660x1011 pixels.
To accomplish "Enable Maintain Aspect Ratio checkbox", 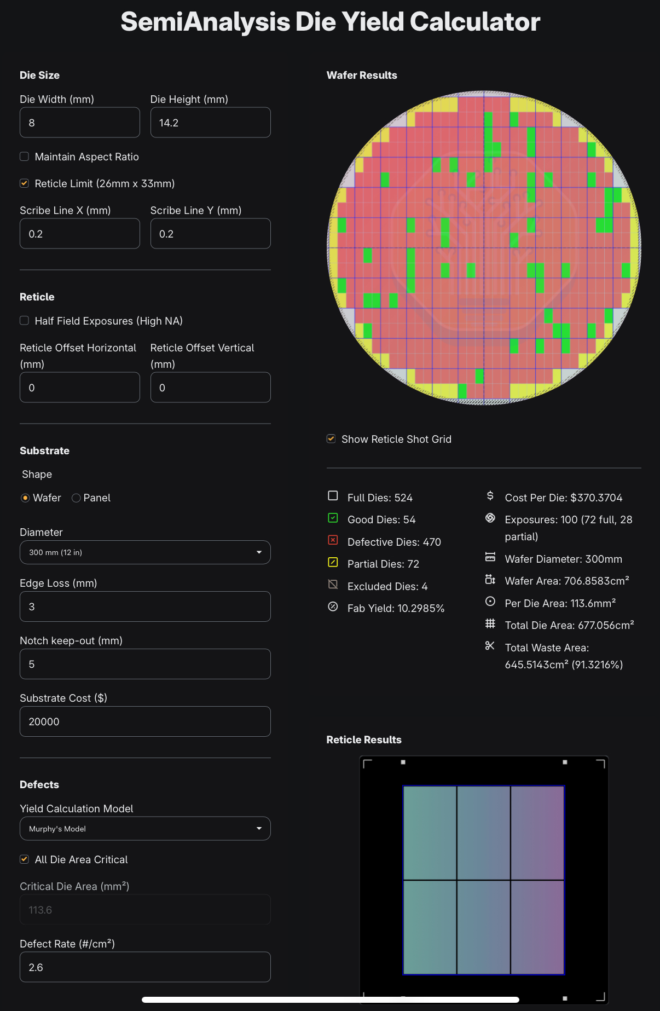I will pos(25,157).
